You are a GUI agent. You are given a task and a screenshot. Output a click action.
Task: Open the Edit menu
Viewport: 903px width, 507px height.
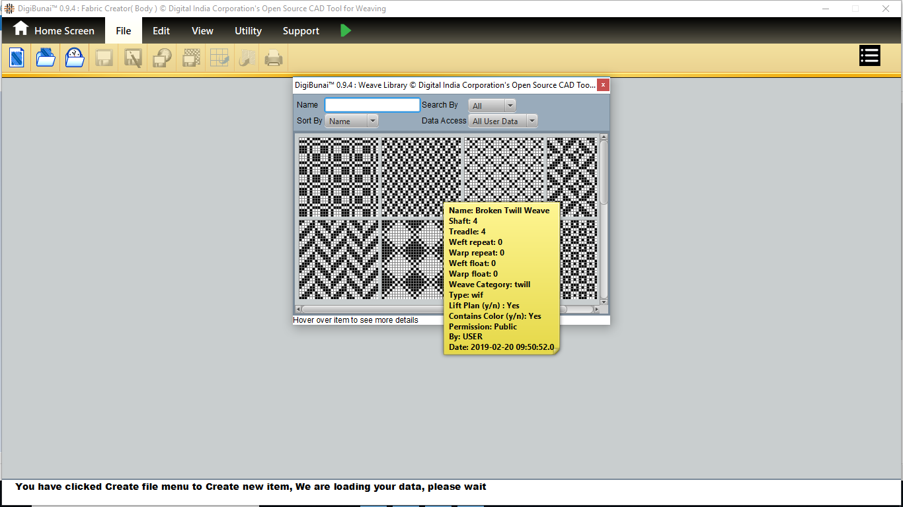click(x=161, y=31)
